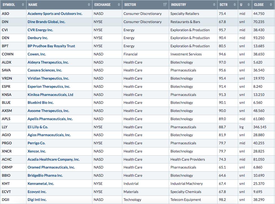Click Industry column sort arrows
The height and width of the screenshot is (204, 275).
[x=214, y=5]
